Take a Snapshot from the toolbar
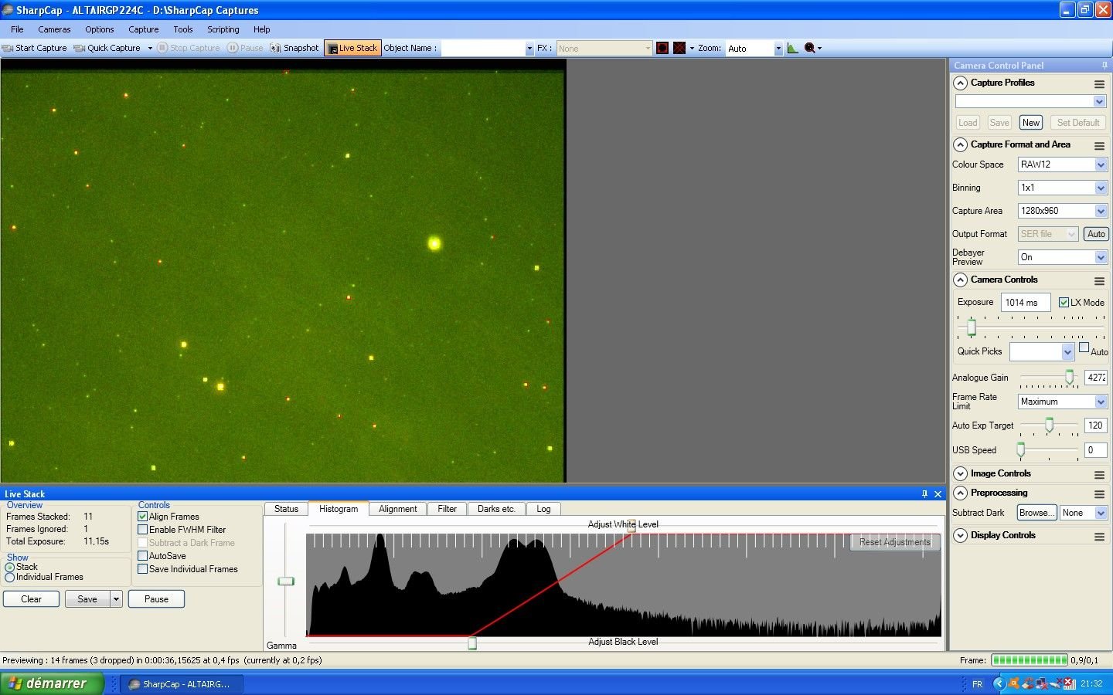This screenshot has height=695, width=1113. tap(294, 48)
